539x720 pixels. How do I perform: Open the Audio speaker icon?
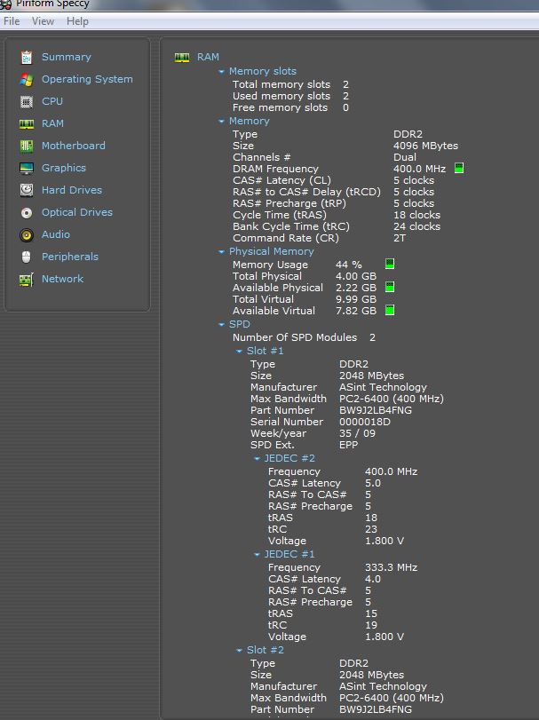27,235
